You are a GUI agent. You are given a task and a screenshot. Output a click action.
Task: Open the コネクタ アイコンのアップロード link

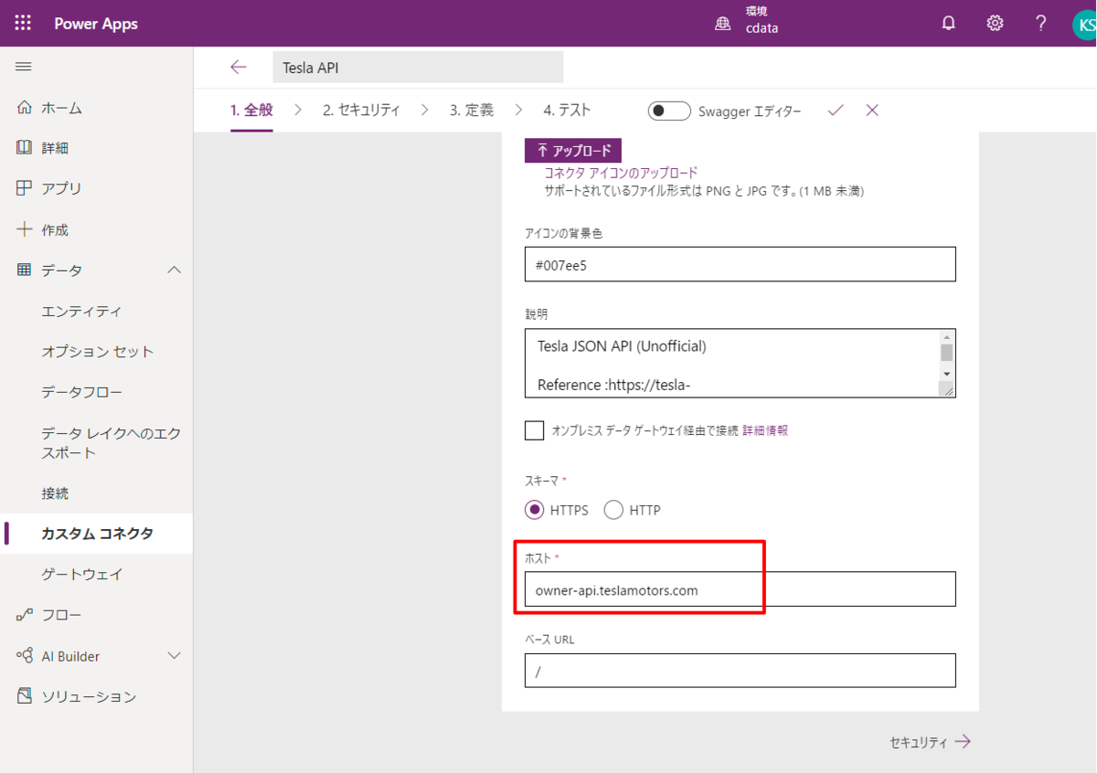621,173
